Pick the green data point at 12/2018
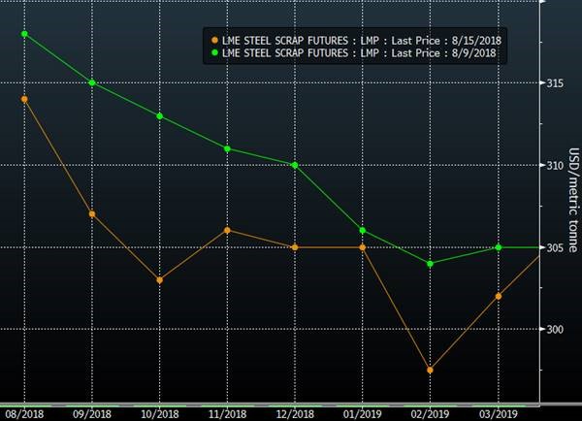This screenshot has width=582, height=421. point(295,165)
